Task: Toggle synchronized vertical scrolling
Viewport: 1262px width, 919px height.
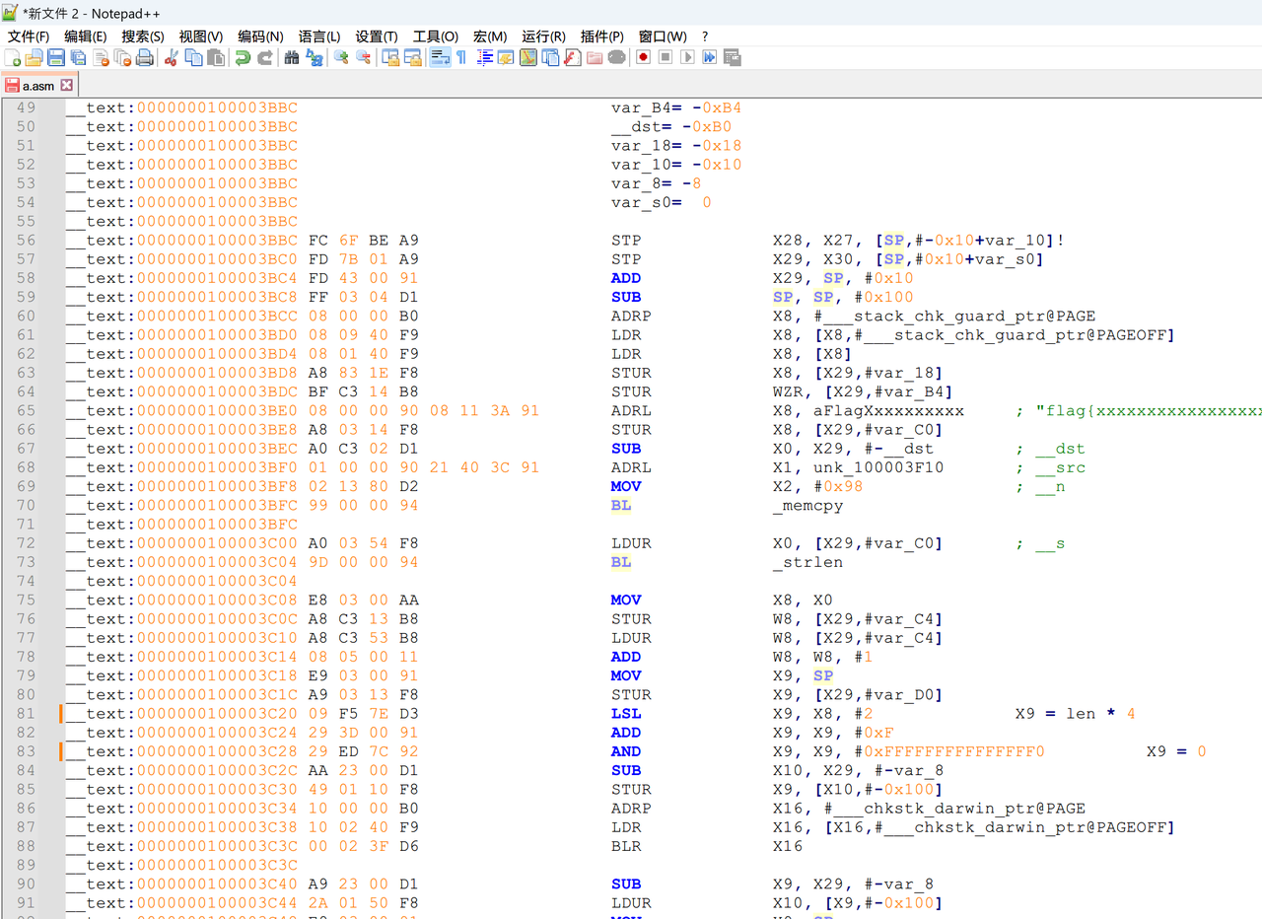Action: coord(390,58)
